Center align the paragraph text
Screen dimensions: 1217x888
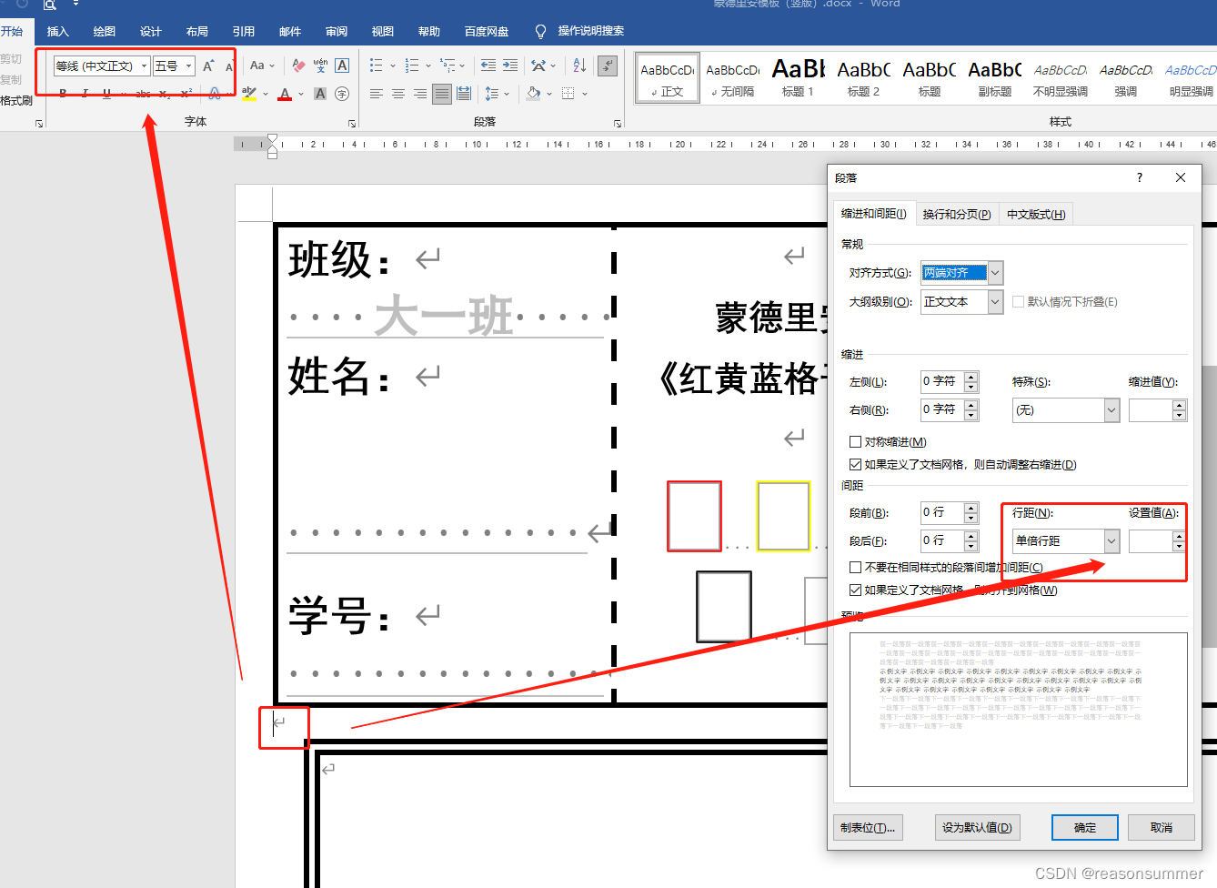pyautogui.click(x=398, y=94)
